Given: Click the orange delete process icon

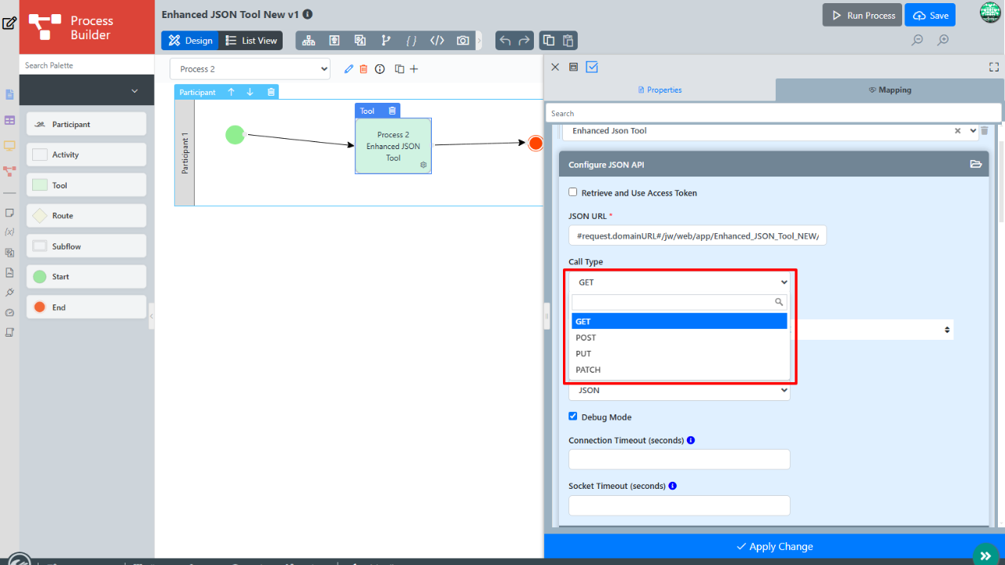Looking at the screenshot, I should coord(364,69).
